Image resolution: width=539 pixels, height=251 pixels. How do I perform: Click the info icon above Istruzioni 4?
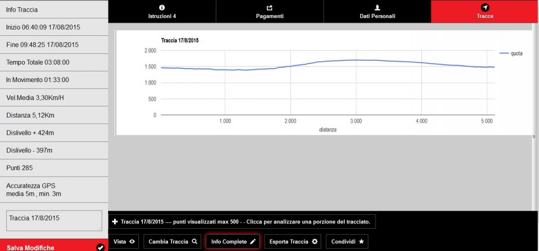click(162, 8)
